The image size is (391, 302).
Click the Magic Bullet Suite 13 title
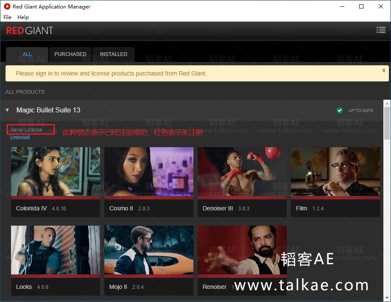[48, 110]
